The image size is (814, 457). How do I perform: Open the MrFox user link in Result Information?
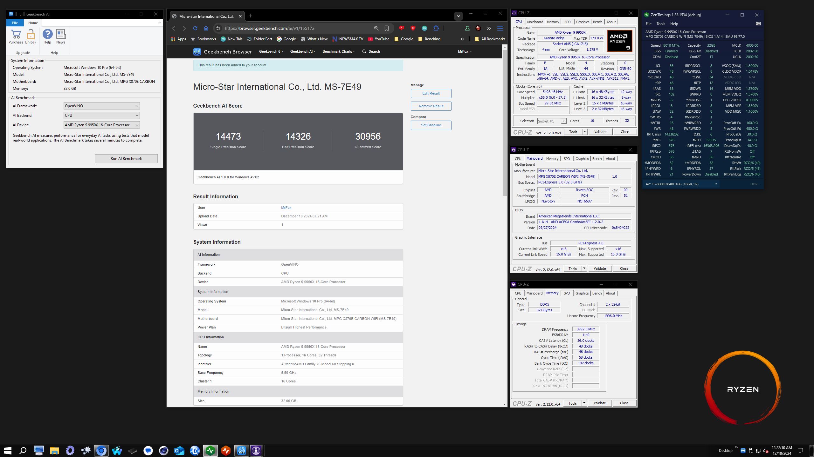pos(286,208)
